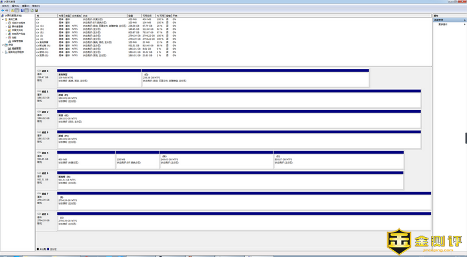The height and width of the screenshot is (257, 467).
Task: Click the Disk 4 label icon
Action: pos(39,152)
